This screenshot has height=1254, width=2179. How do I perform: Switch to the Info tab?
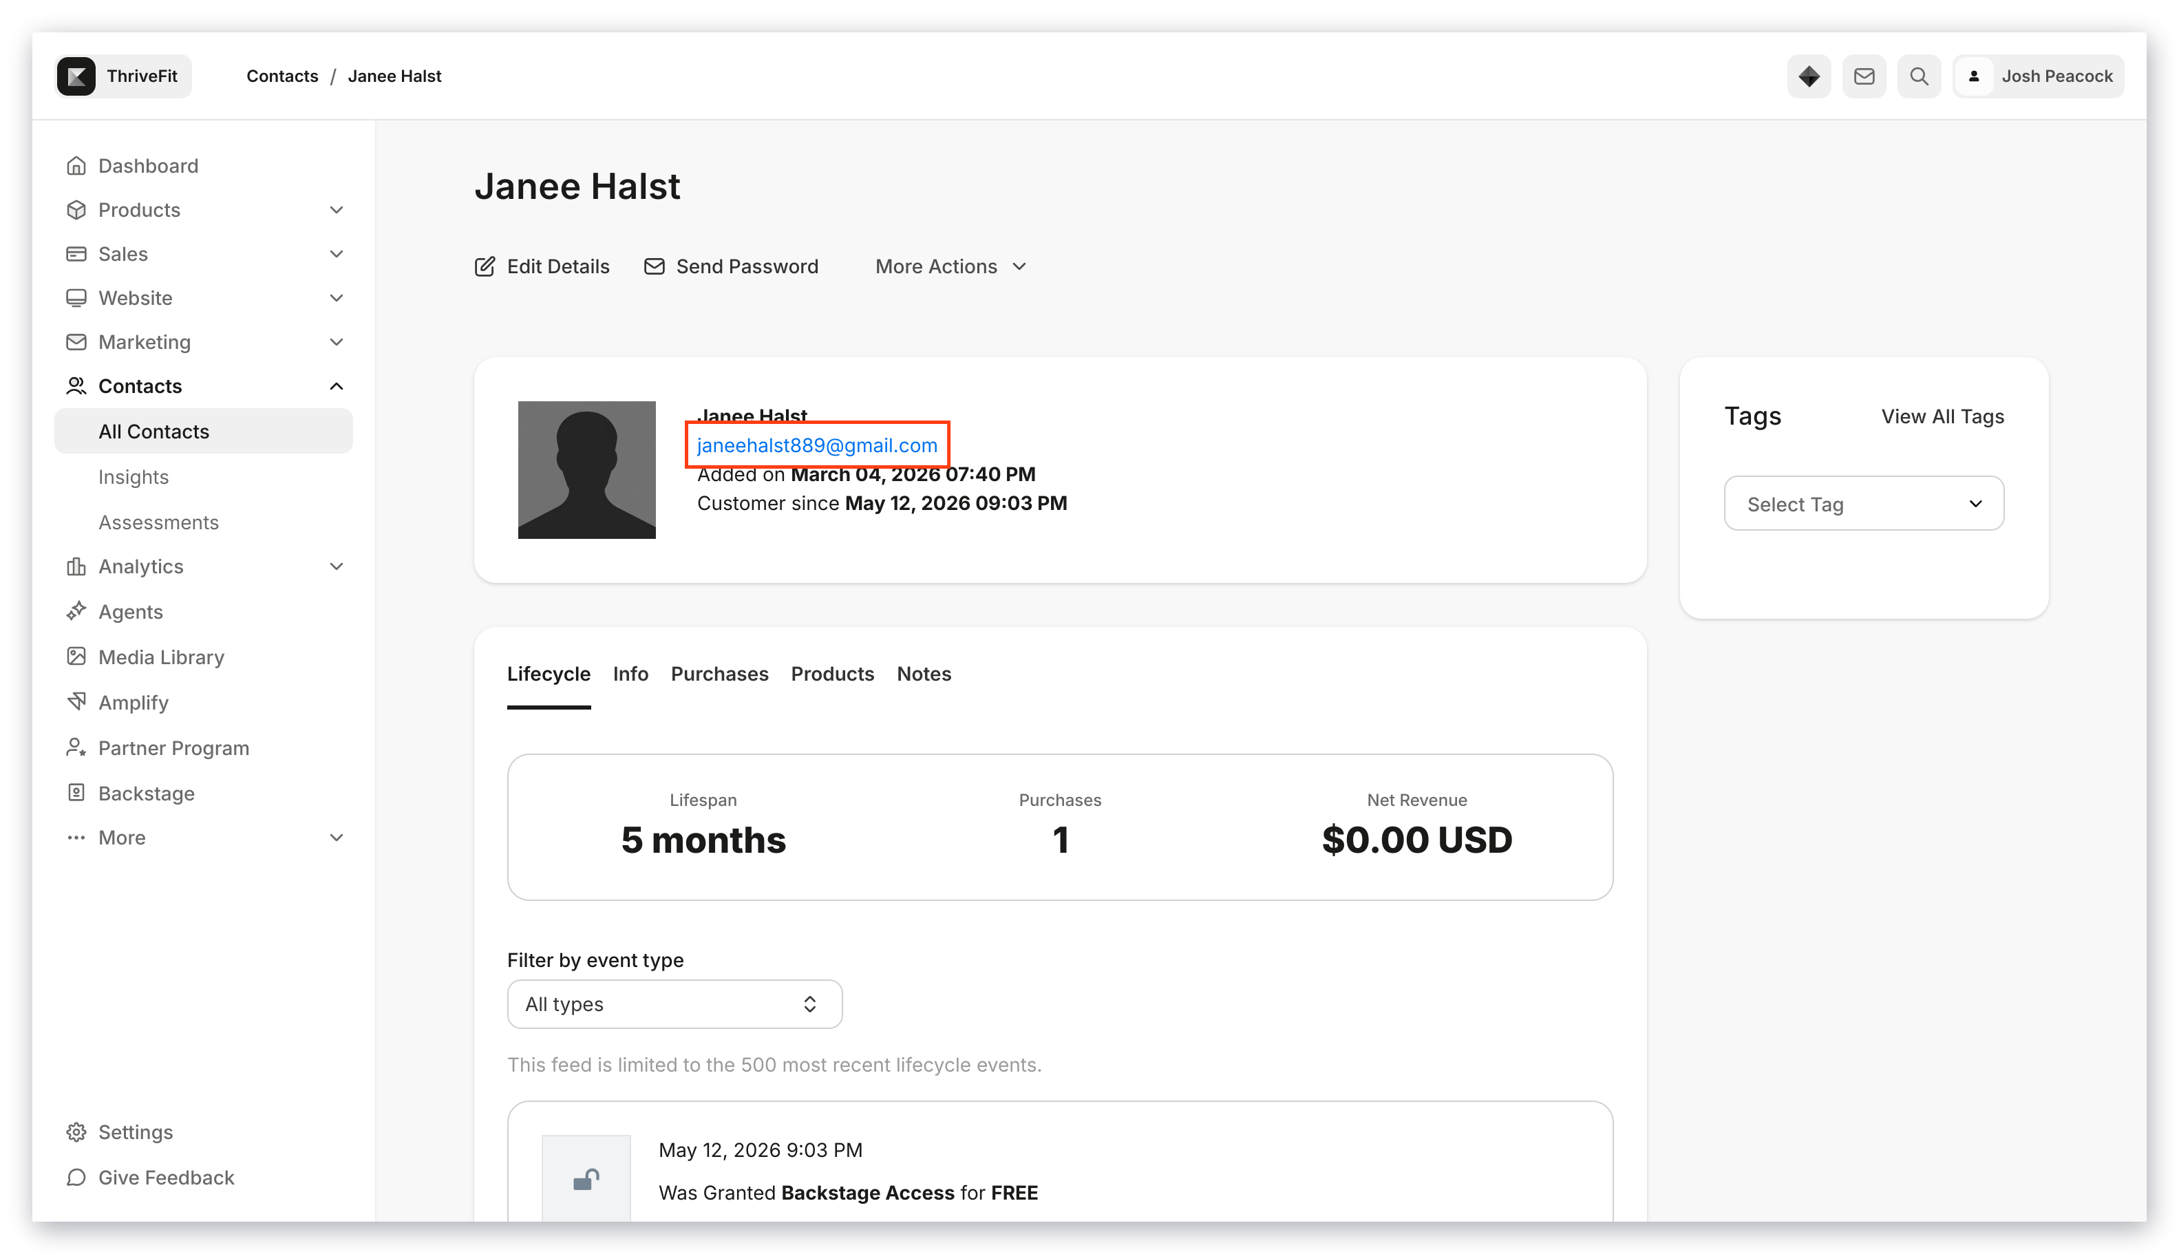(x=630, y=674)
